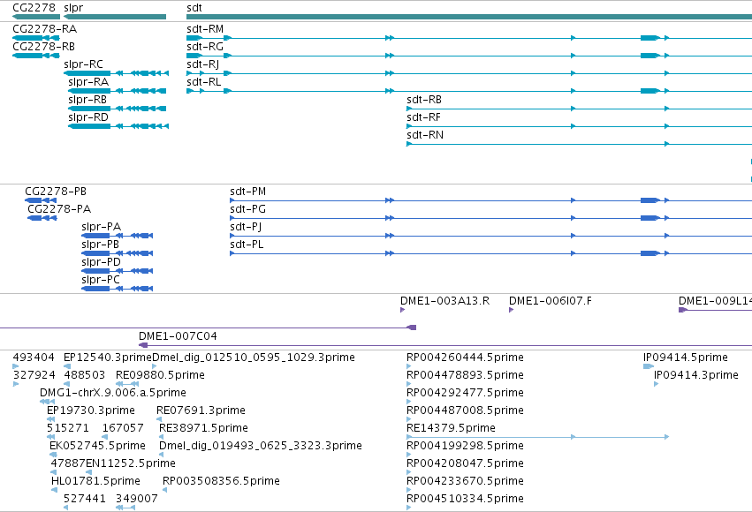This screenshot has width=752, height=512.
Task: Select RP004260444.5prime EST
Action: tap(409, 366)
